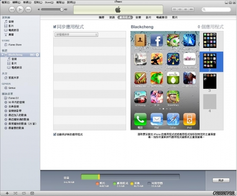Switch to the 影片 tab
The height and width of the screenshot is (196, 237).
pos(148,17)
